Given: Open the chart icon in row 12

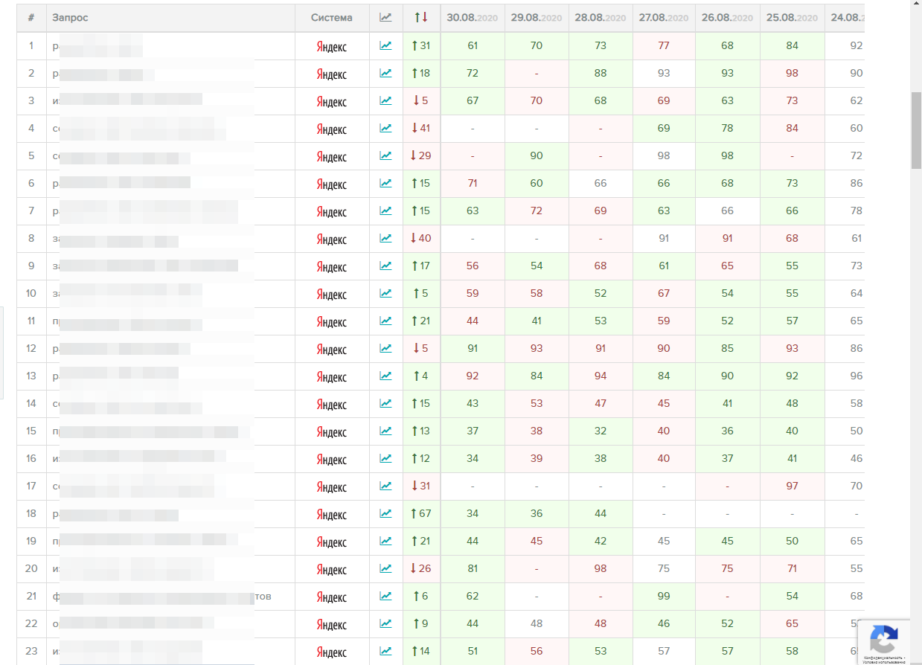Looking at the screenshot, I should tap(385, 348).
